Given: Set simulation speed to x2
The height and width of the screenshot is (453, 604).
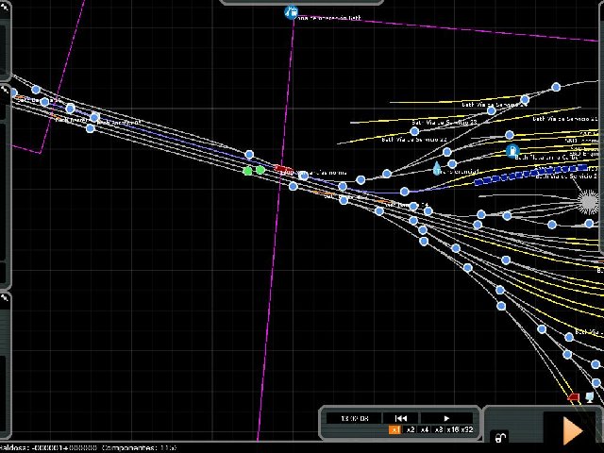Looking at the screenshot, I should coord(411,430).
